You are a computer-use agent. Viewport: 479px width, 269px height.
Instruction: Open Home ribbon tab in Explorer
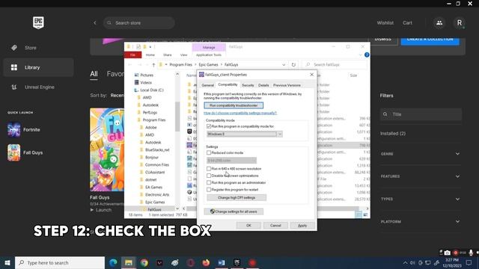(x=150, y=55)
